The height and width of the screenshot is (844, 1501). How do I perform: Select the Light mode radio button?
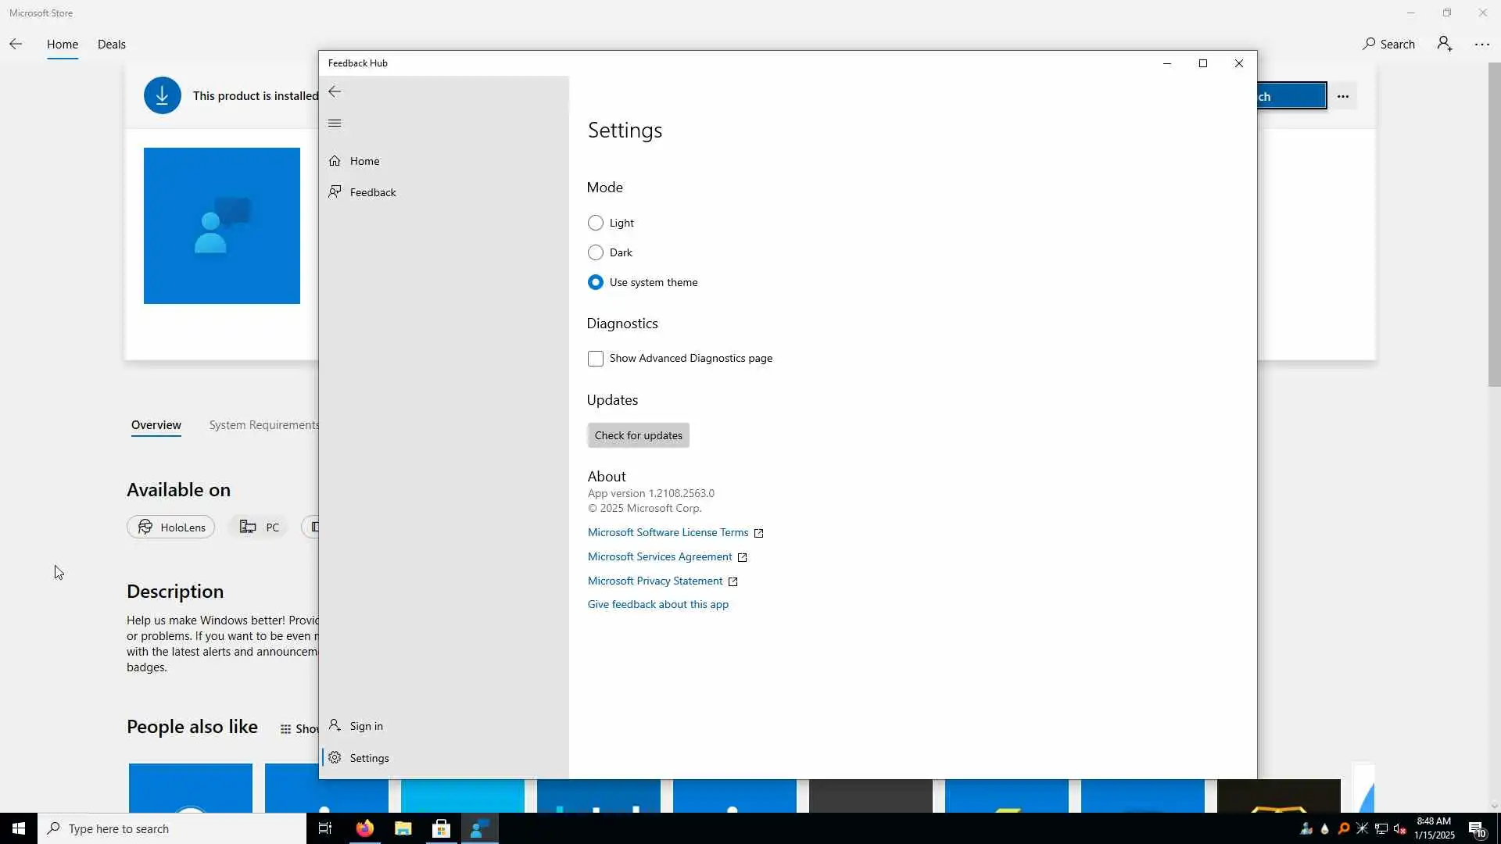click(595, 223)
